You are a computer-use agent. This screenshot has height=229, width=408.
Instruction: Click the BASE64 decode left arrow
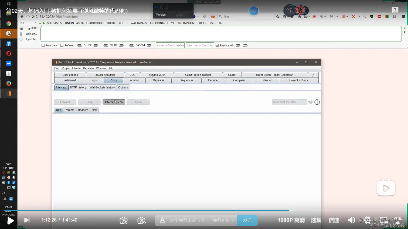click(131, 45)
